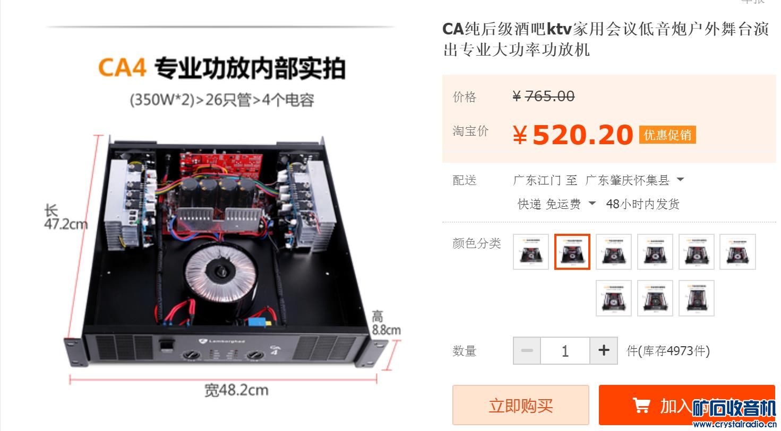Select the last thumbnail in second variant row
This screenshot has width=781, height=431.
697,298
